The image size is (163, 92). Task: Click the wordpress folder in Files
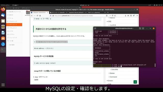28,13
